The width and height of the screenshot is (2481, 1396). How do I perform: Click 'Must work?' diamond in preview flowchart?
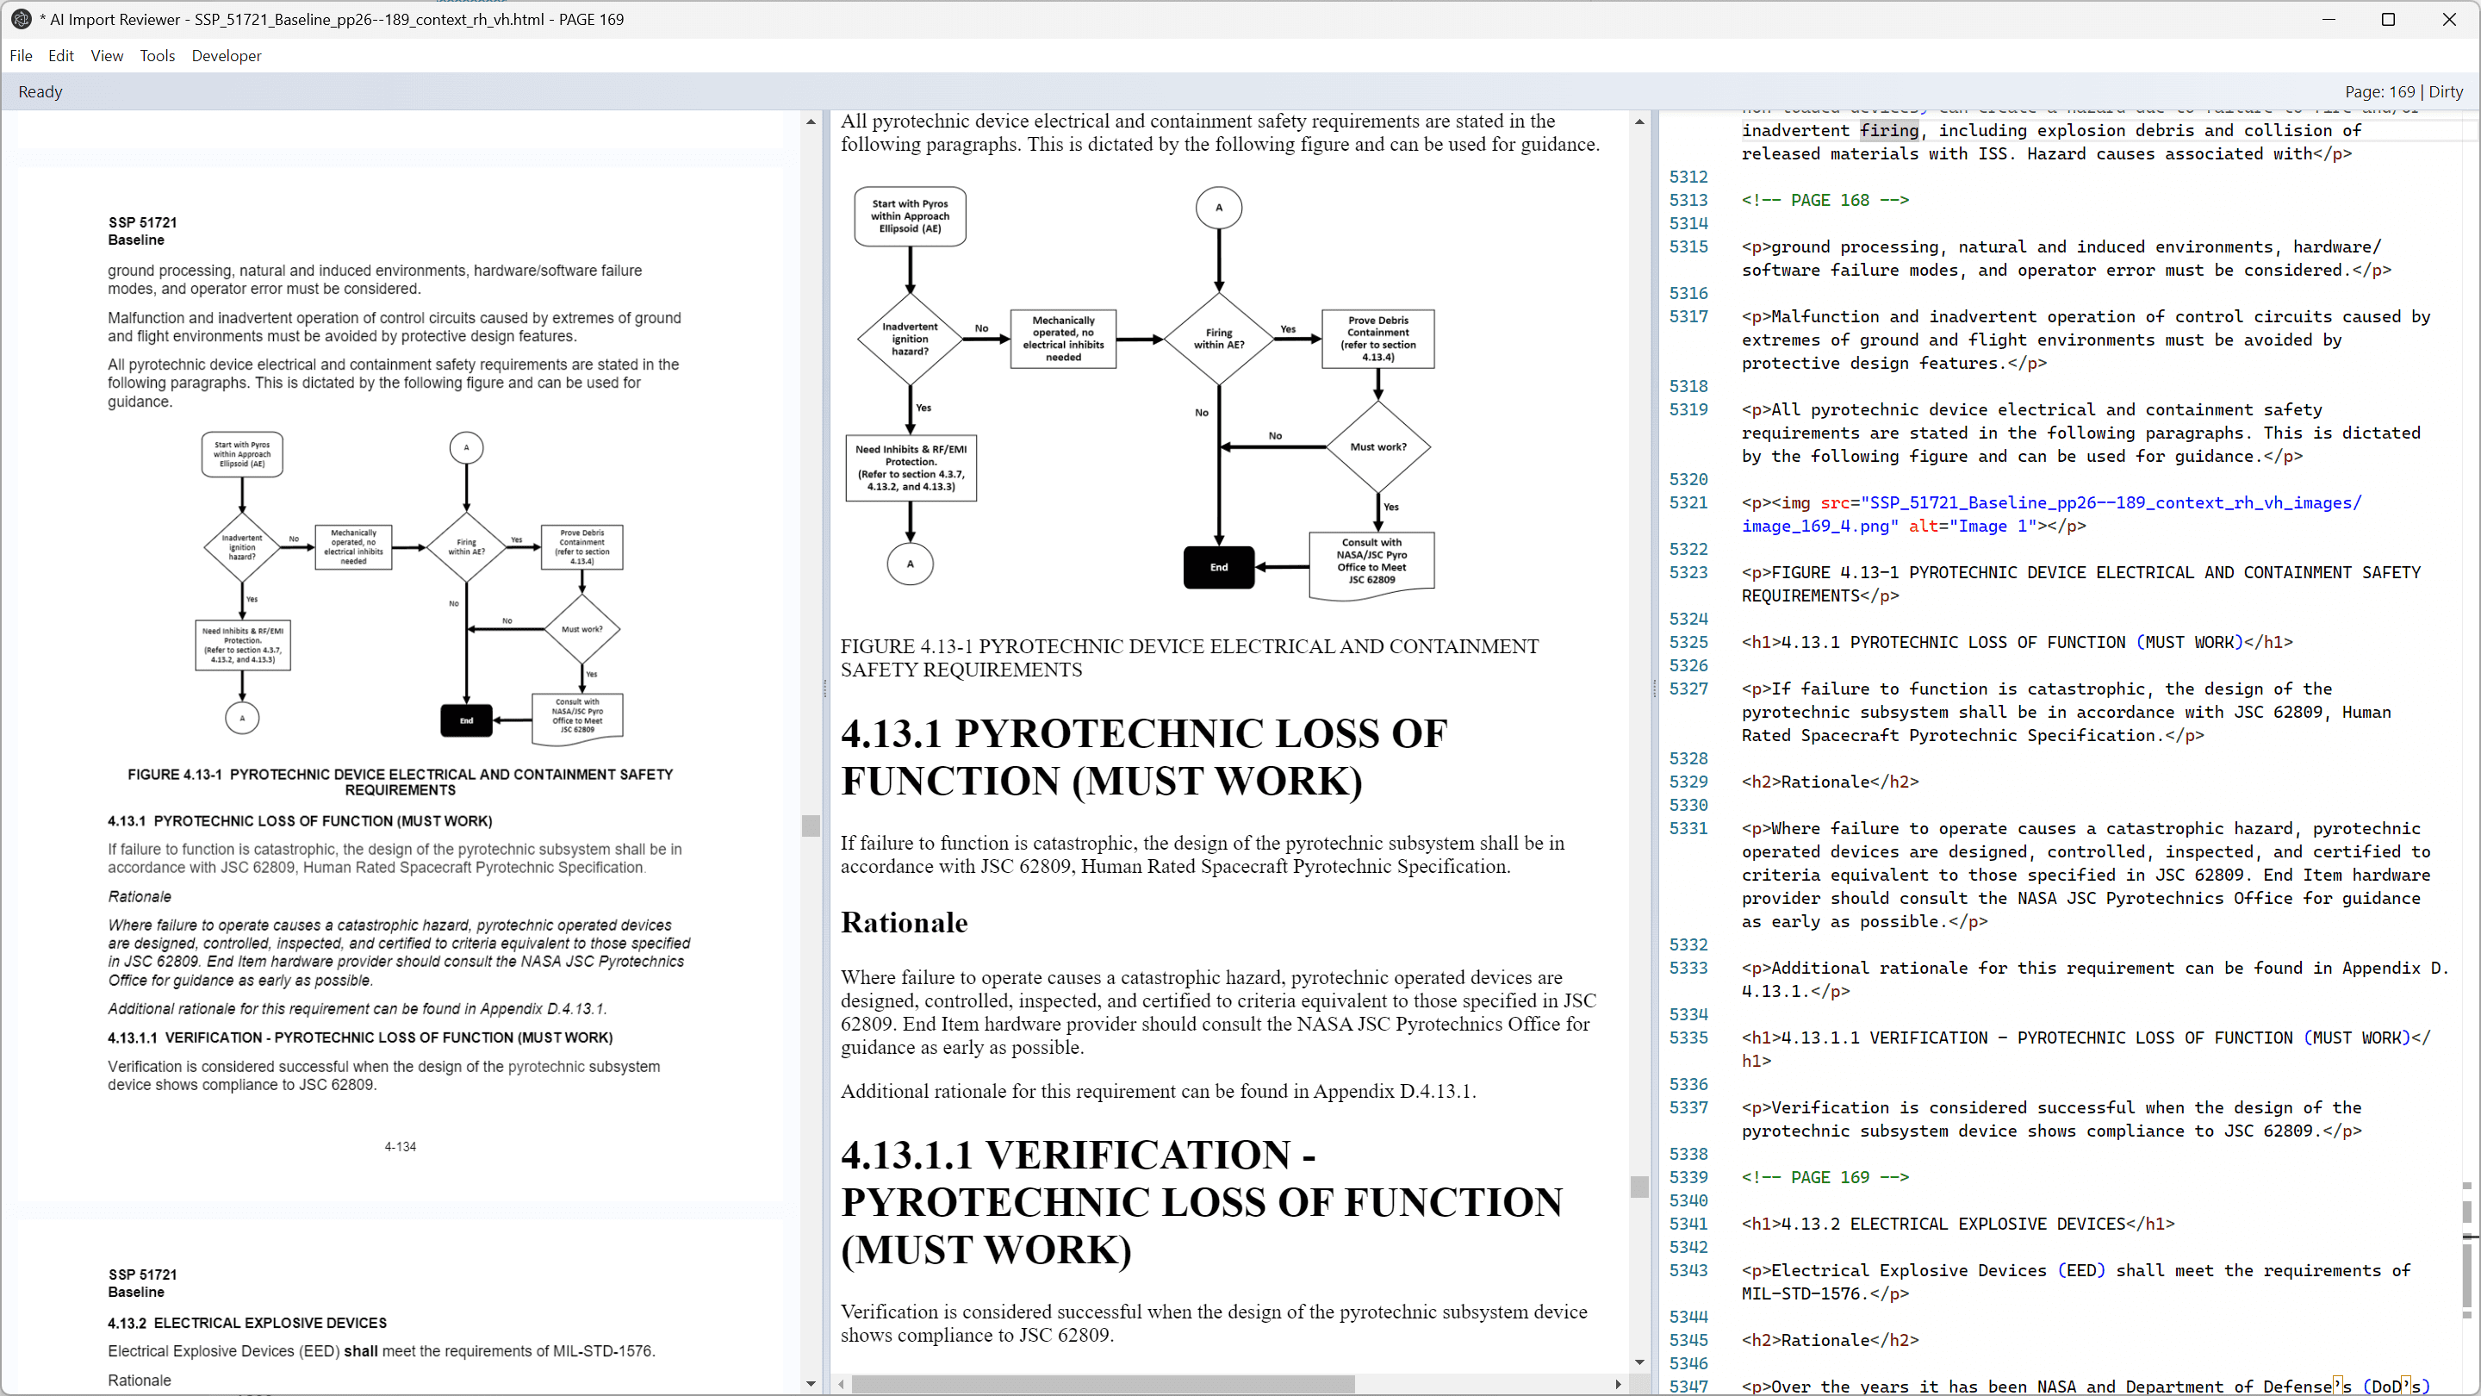(x=1377, y=447)
